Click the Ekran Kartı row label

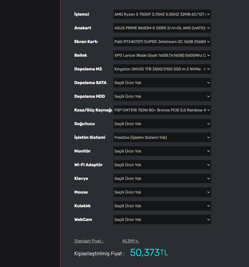(86, 42)
